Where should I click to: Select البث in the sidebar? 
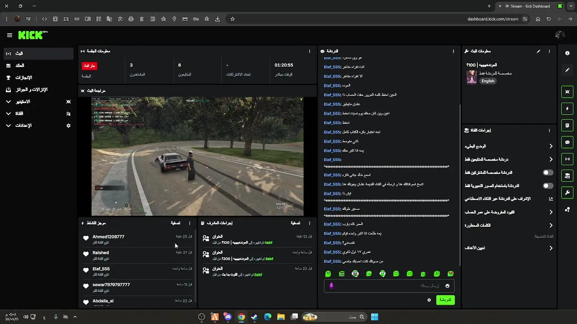click(38, 54)
